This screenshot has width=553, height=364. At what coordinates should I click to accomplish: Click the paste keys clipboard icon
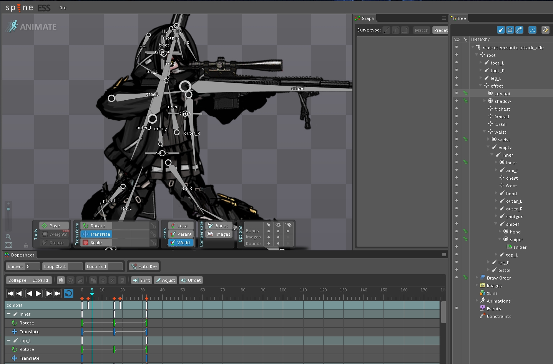click(122, 280)
